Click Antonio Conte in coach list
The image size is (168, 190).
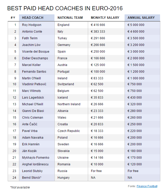[32, 32]
